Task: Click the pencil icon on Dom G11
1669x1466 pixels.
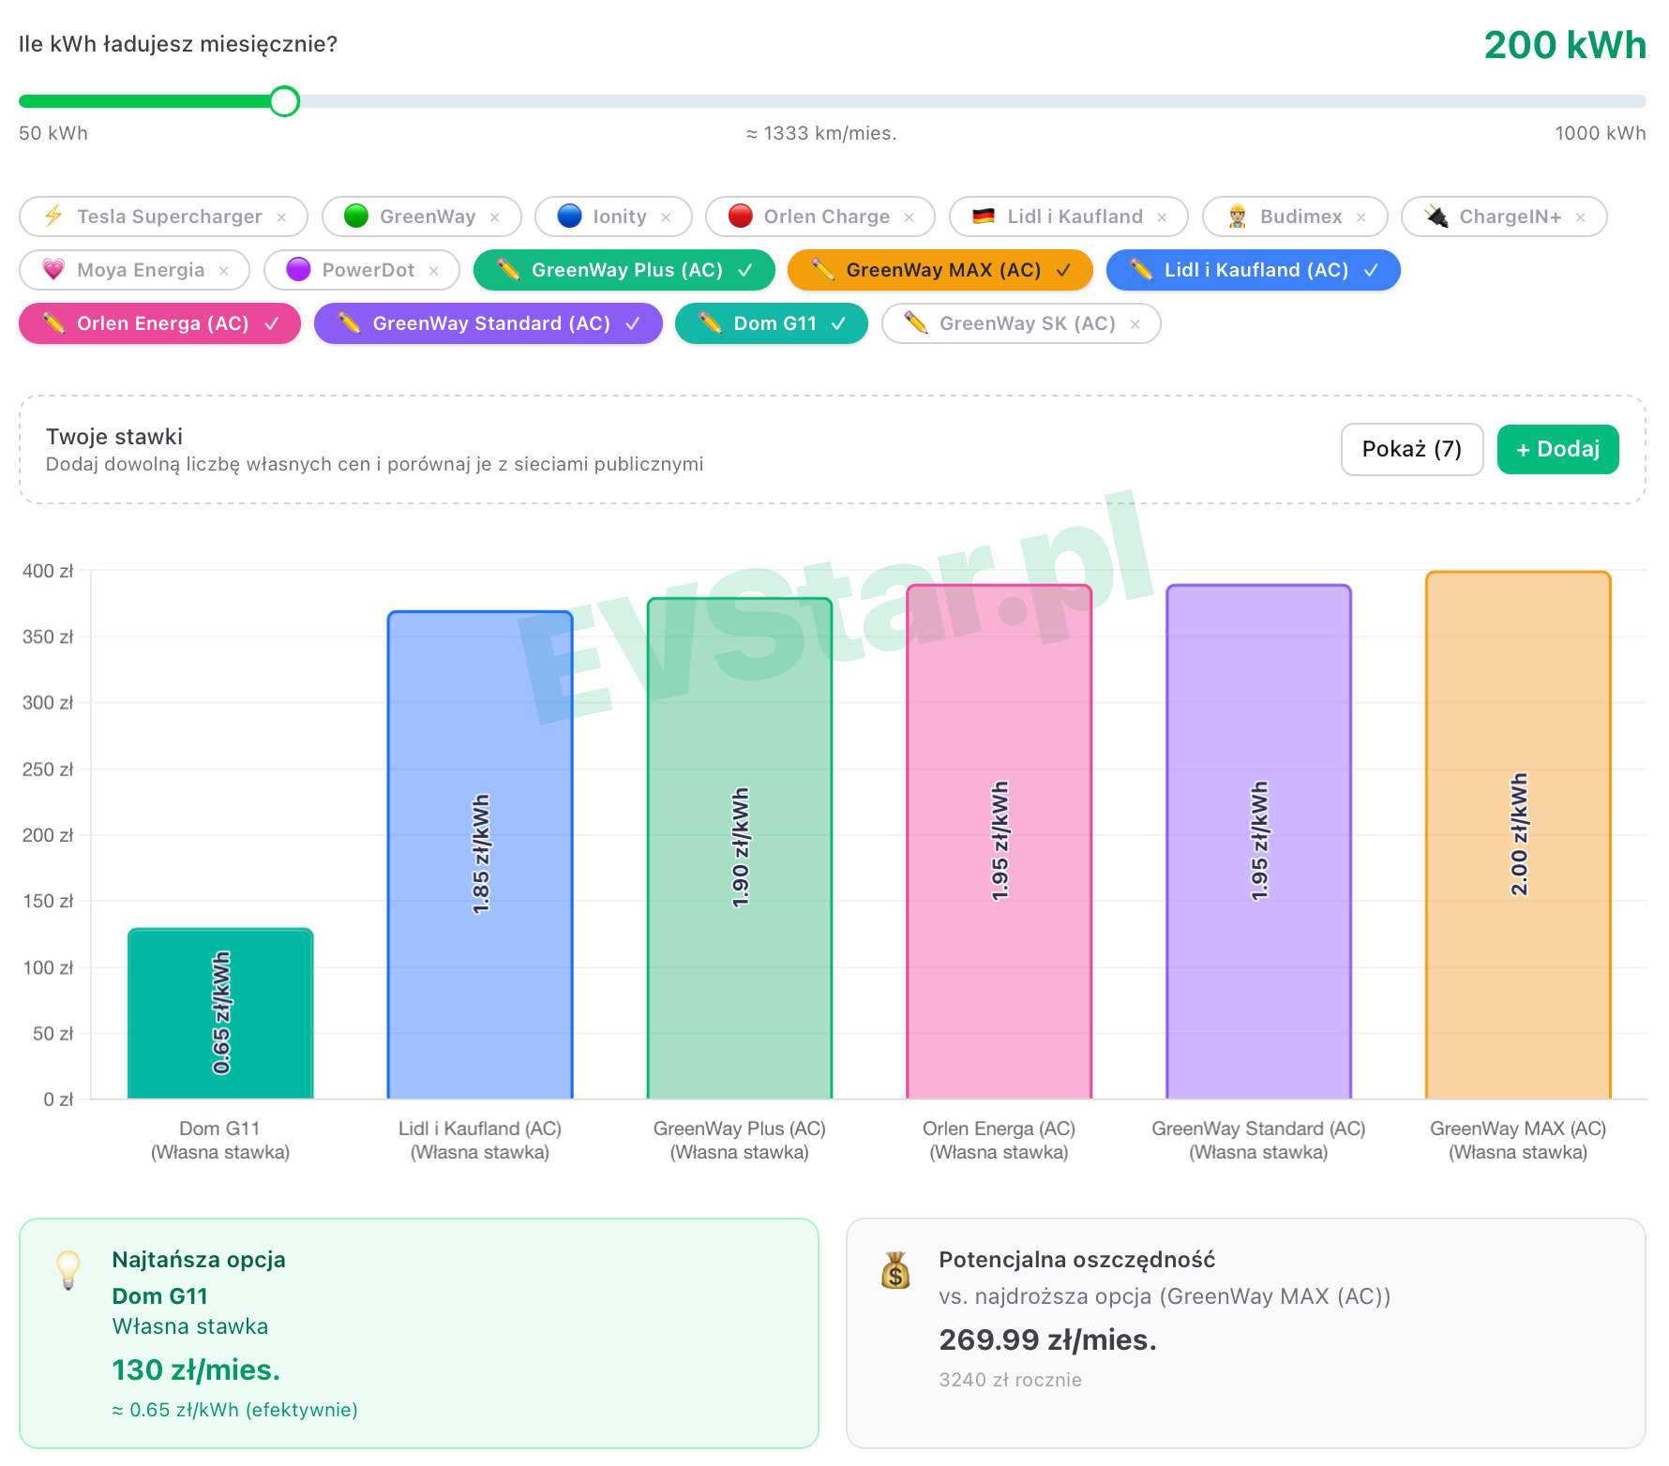Action: (710, 323)
